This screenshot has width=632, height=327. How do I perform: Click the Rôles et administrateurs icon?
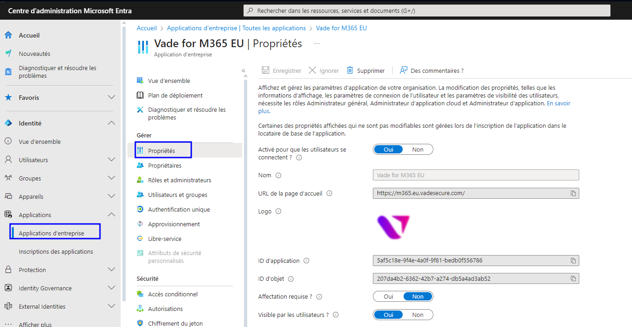pyautogui.click(x=140, y=180)
